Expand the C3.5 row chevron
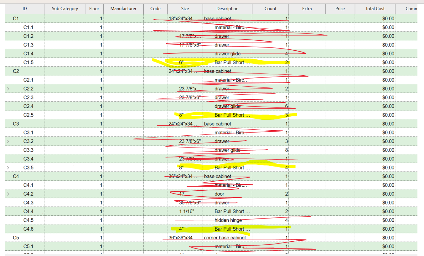 coord(8,168)
